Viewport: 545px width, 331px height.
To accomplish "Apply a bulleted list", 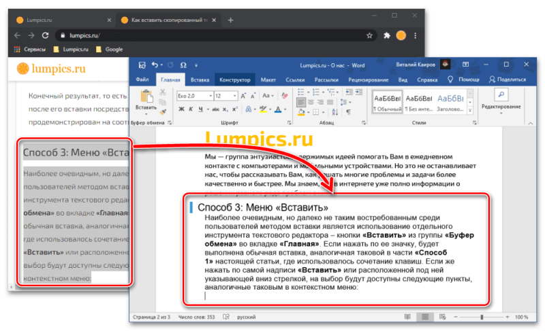I will [x=301, y=92].
